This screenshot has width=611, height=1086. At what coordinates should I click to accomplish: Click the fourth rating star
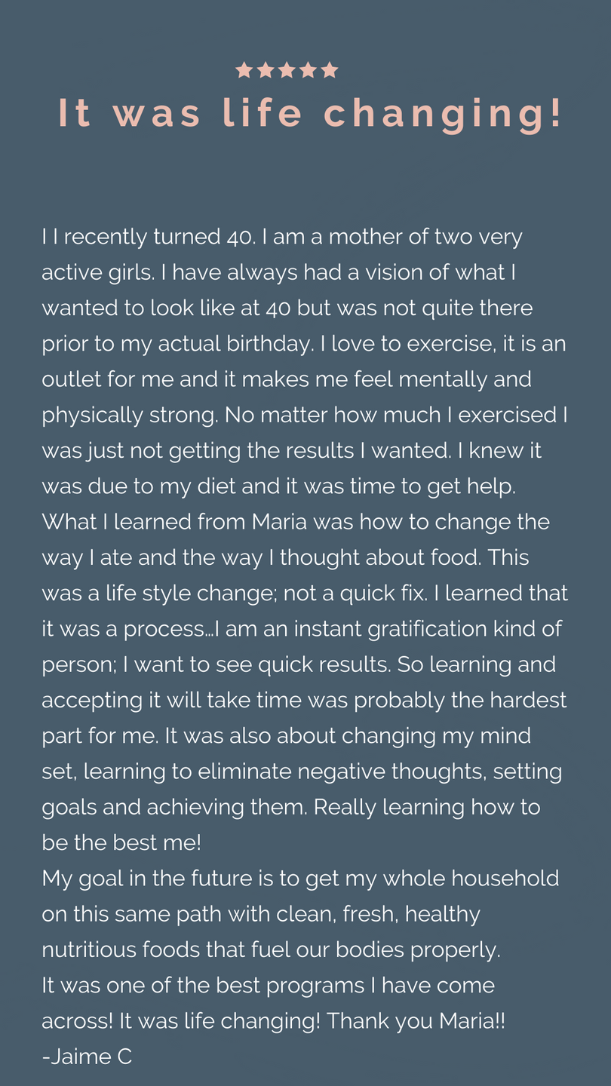tap(308, 70)
